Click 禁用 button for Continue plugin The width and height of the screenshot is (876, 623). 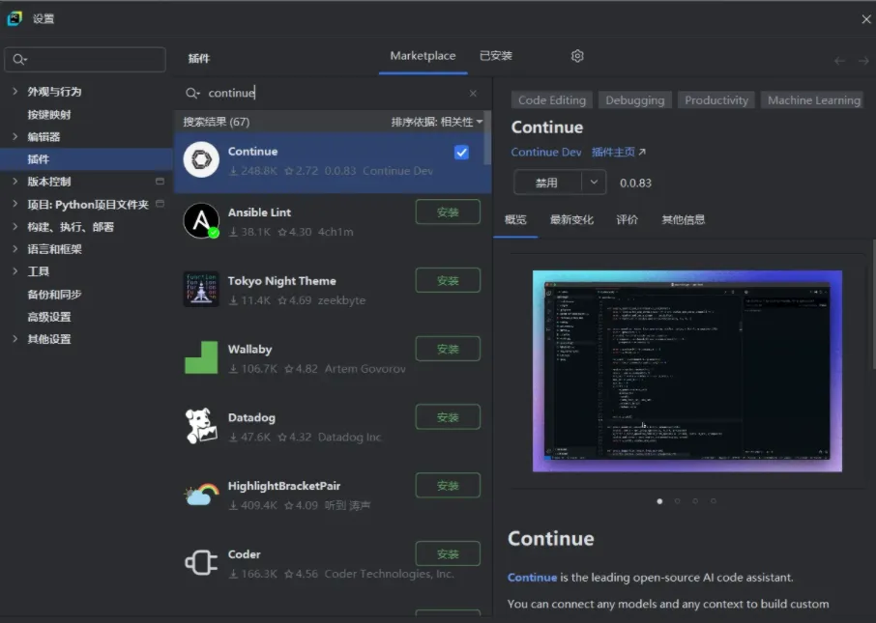[x=547, y=183]
